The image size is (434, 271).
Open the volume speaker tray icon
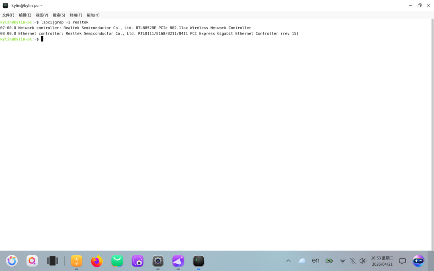point(362,261)
